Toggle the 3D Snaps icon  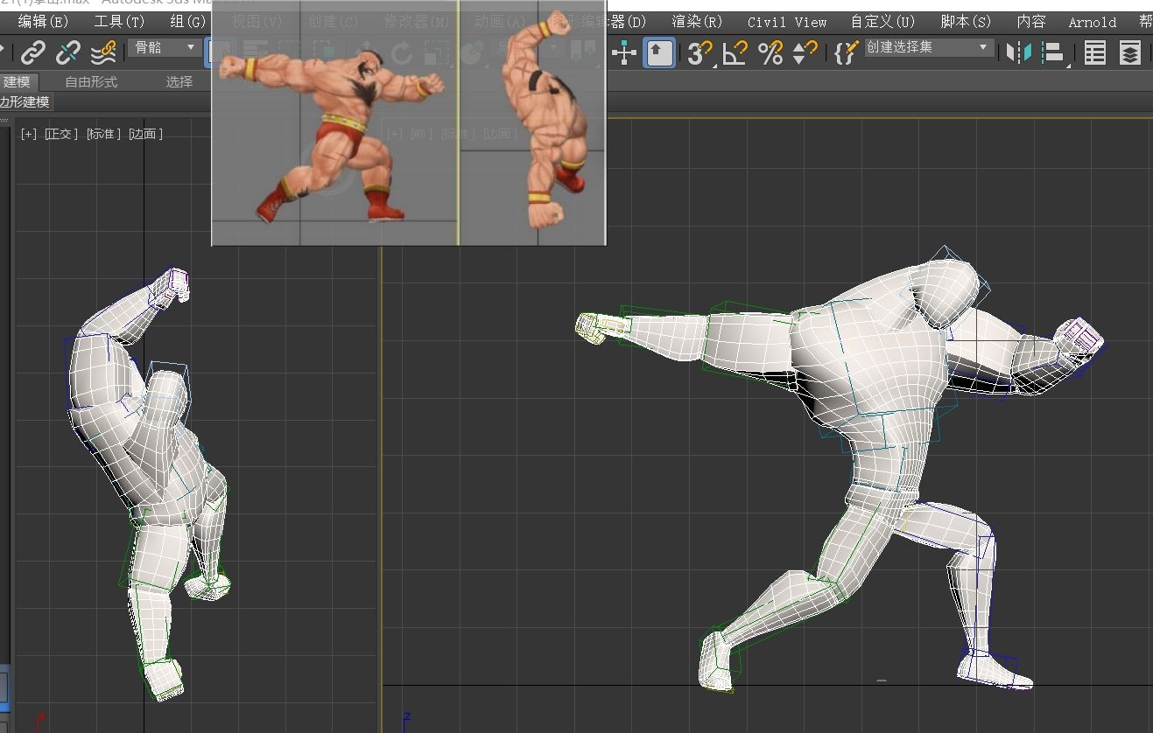coord(700,53)
